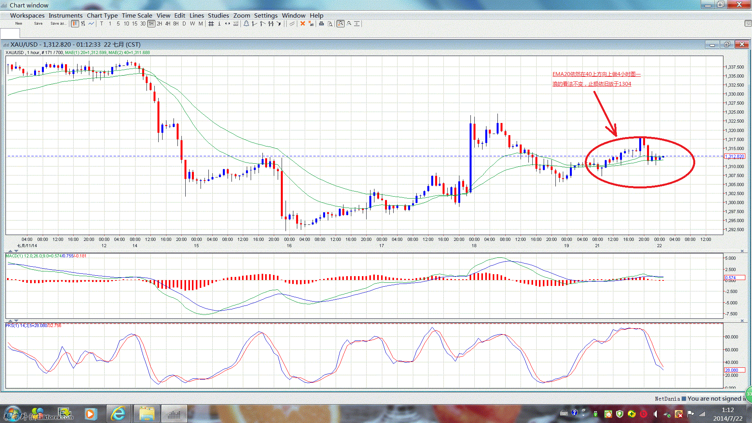Click the Save workspace toolbar button
This screenshot has width=752, height=423.
(38, 23)
